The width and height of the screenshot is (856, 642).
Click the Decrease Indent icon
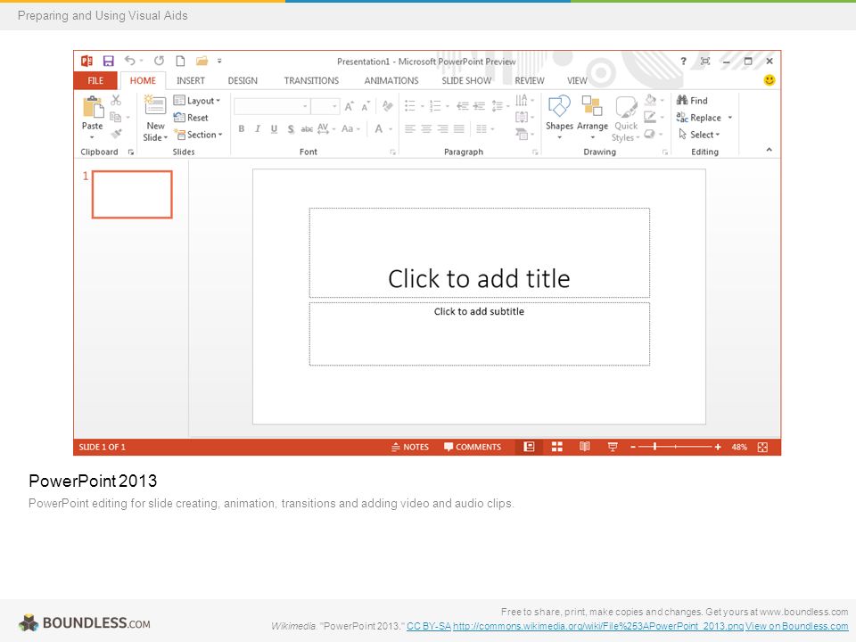tap(463, 106)
